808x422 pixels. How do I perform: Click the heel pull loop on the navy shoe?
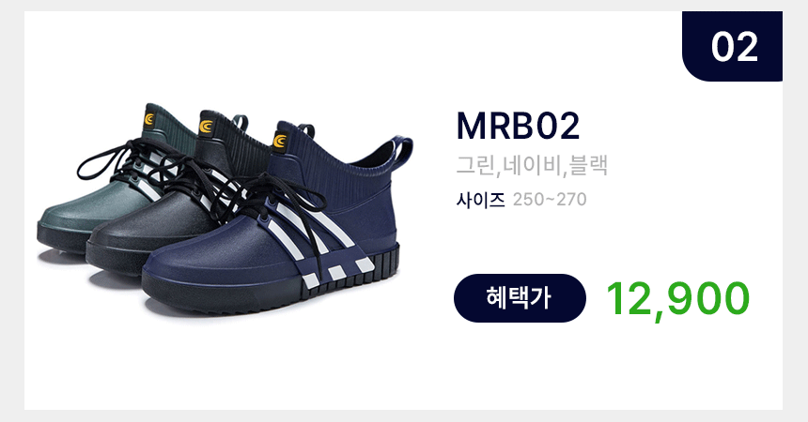click(x=402, y=150)
